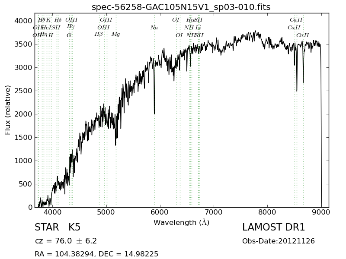Click the 4000 tick on flux axis
The image size is (346, 259).
23,21
